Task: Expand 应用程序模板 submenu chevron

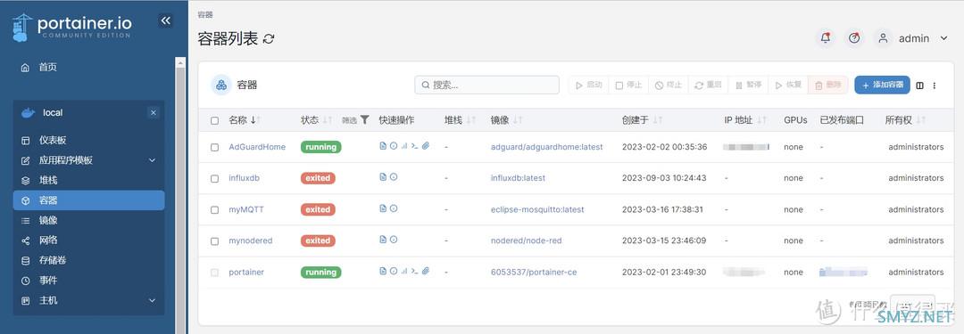Action: pos(153,160)
